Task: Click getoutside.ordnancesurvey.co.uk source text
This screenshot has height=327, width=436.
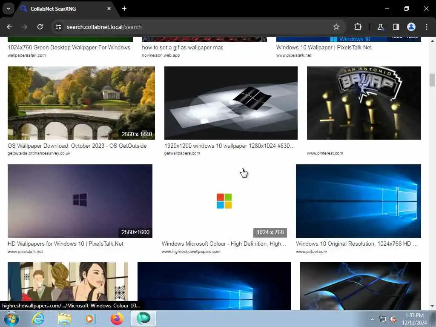Action: pyautogui.click(x=39, y=153)
